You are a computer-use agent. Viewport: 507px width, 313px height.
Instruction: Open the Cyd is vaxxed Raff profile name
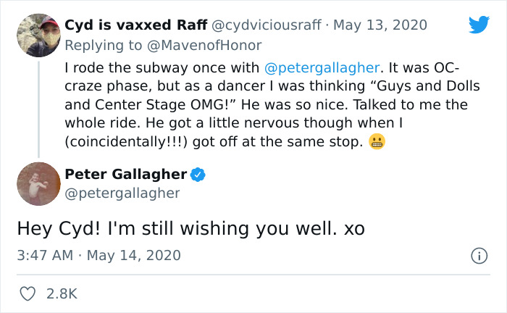click(x=135, y=25)
